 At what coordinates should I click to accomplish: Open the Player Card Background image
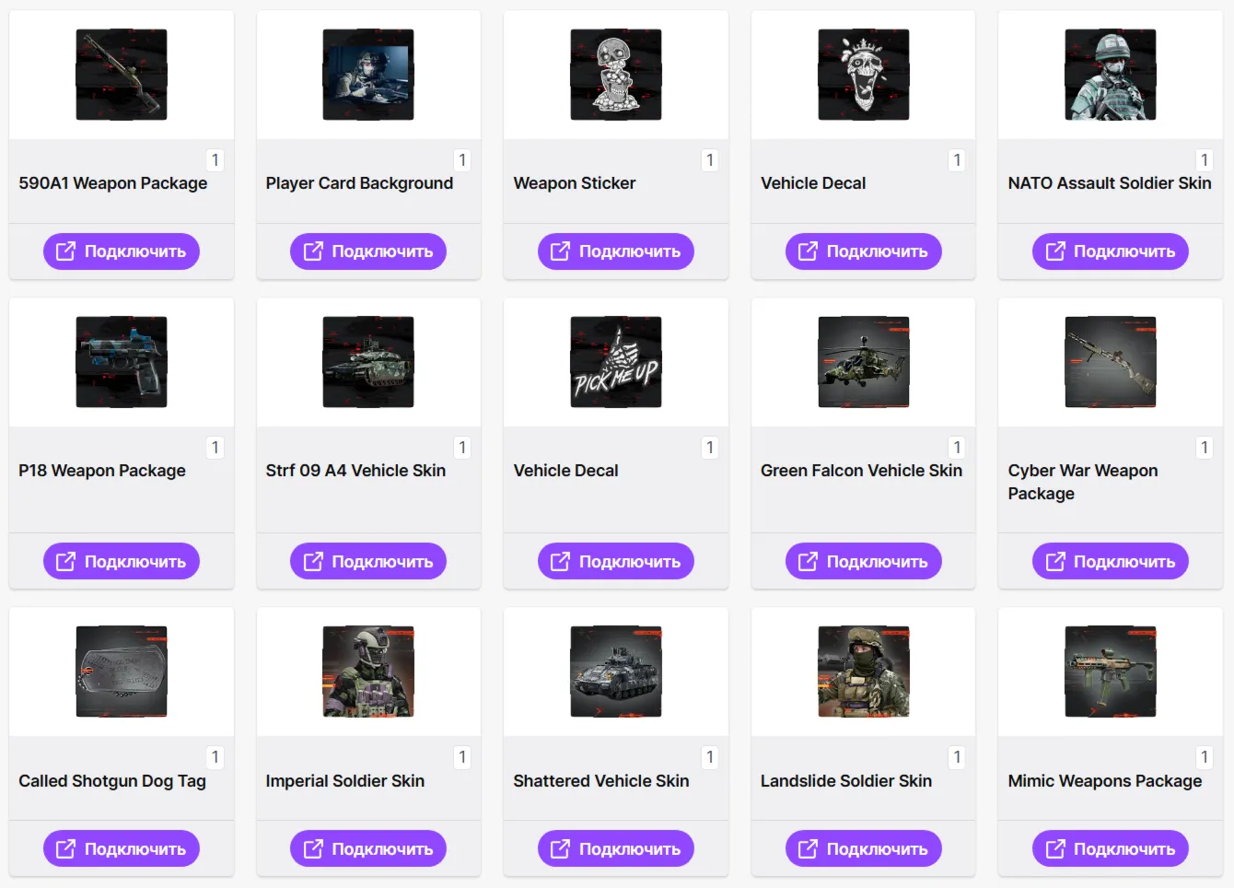click(368, 75)
